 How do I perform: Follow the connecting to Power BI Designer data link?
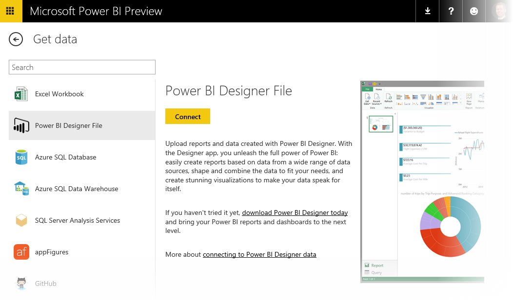(x=259, y=254)
